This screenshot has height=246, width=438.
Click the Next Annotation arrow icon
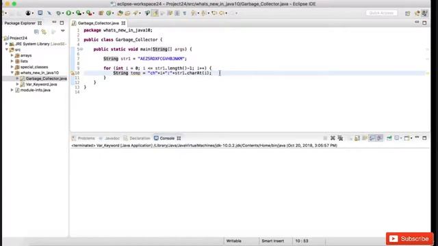click(x=194, y=13)
